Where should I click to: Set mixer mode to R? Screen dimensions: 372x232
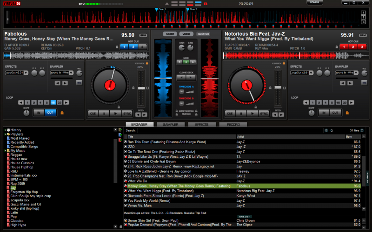coord(186,62)
